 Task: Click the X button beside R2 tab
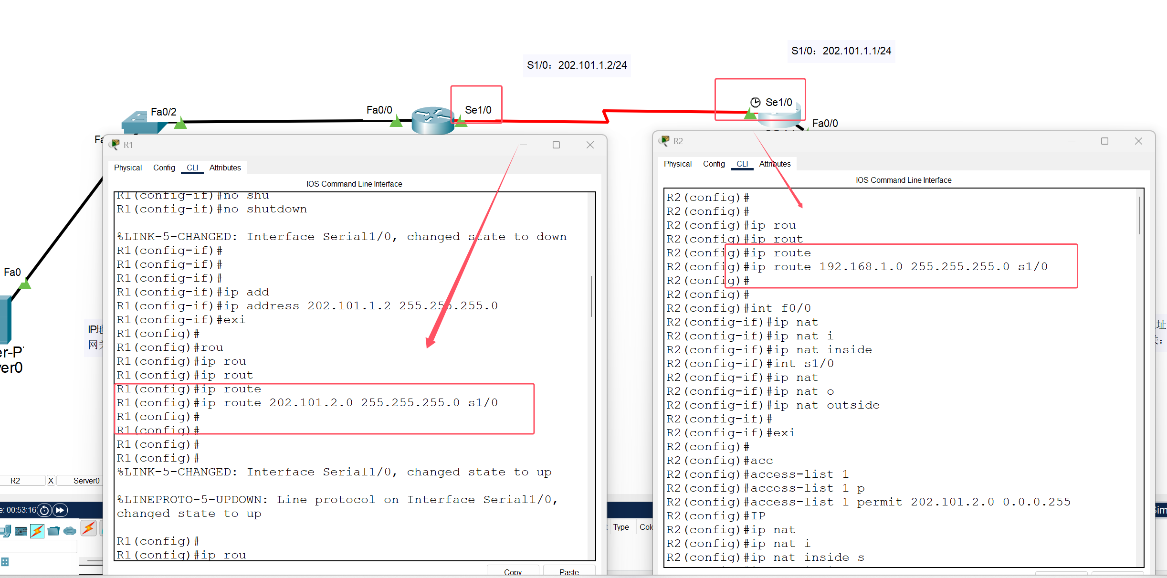point(51,481)
